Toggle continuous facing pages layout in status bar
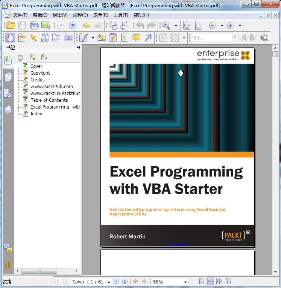Screen dimensions: 281x288 click(x=219, y=282)
